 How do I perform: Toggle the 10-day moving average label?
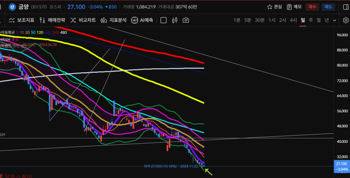pos(22,33)
